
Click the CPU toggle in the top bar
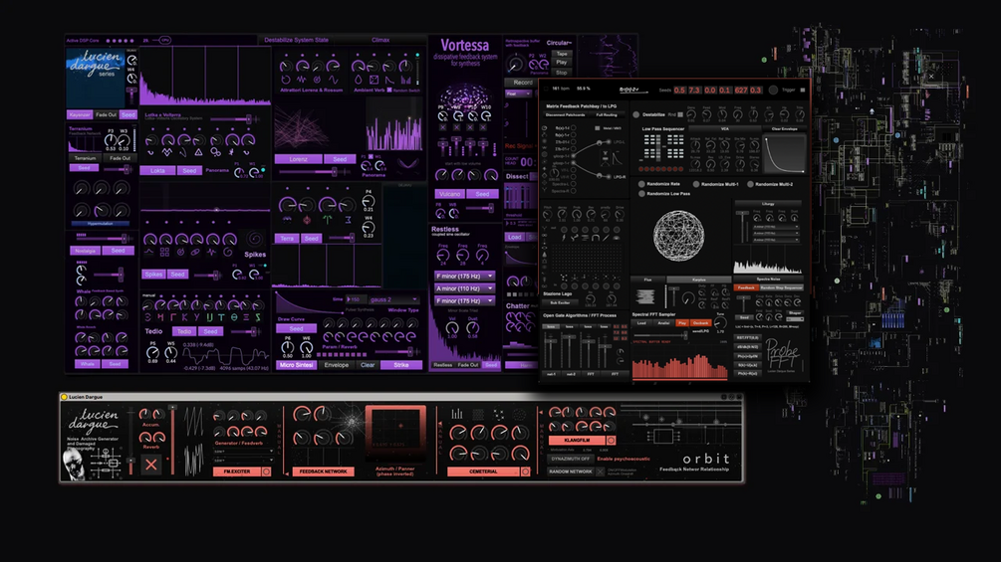coord(164,40)
